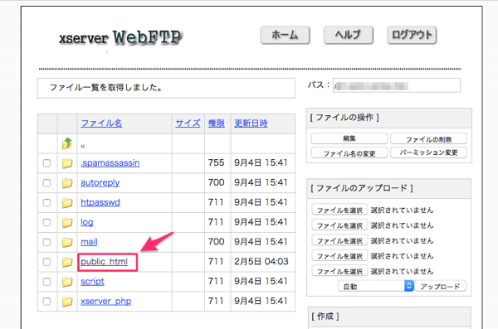This screenshot has height=329, width=498.
Task: Click the 700 permission value for autoreply
Action: (x=217, y=183)
